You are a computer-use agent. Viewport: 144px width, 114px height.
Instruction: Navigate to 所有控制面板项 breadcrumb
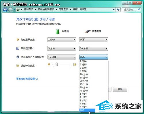pyautogui.click(x=46, y=10)
